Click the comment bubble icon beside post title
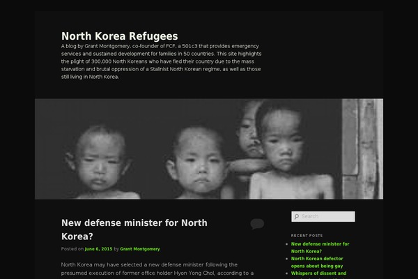Image resolution: width=418 pixels, height=279 pixels. (x=257, y=224)
